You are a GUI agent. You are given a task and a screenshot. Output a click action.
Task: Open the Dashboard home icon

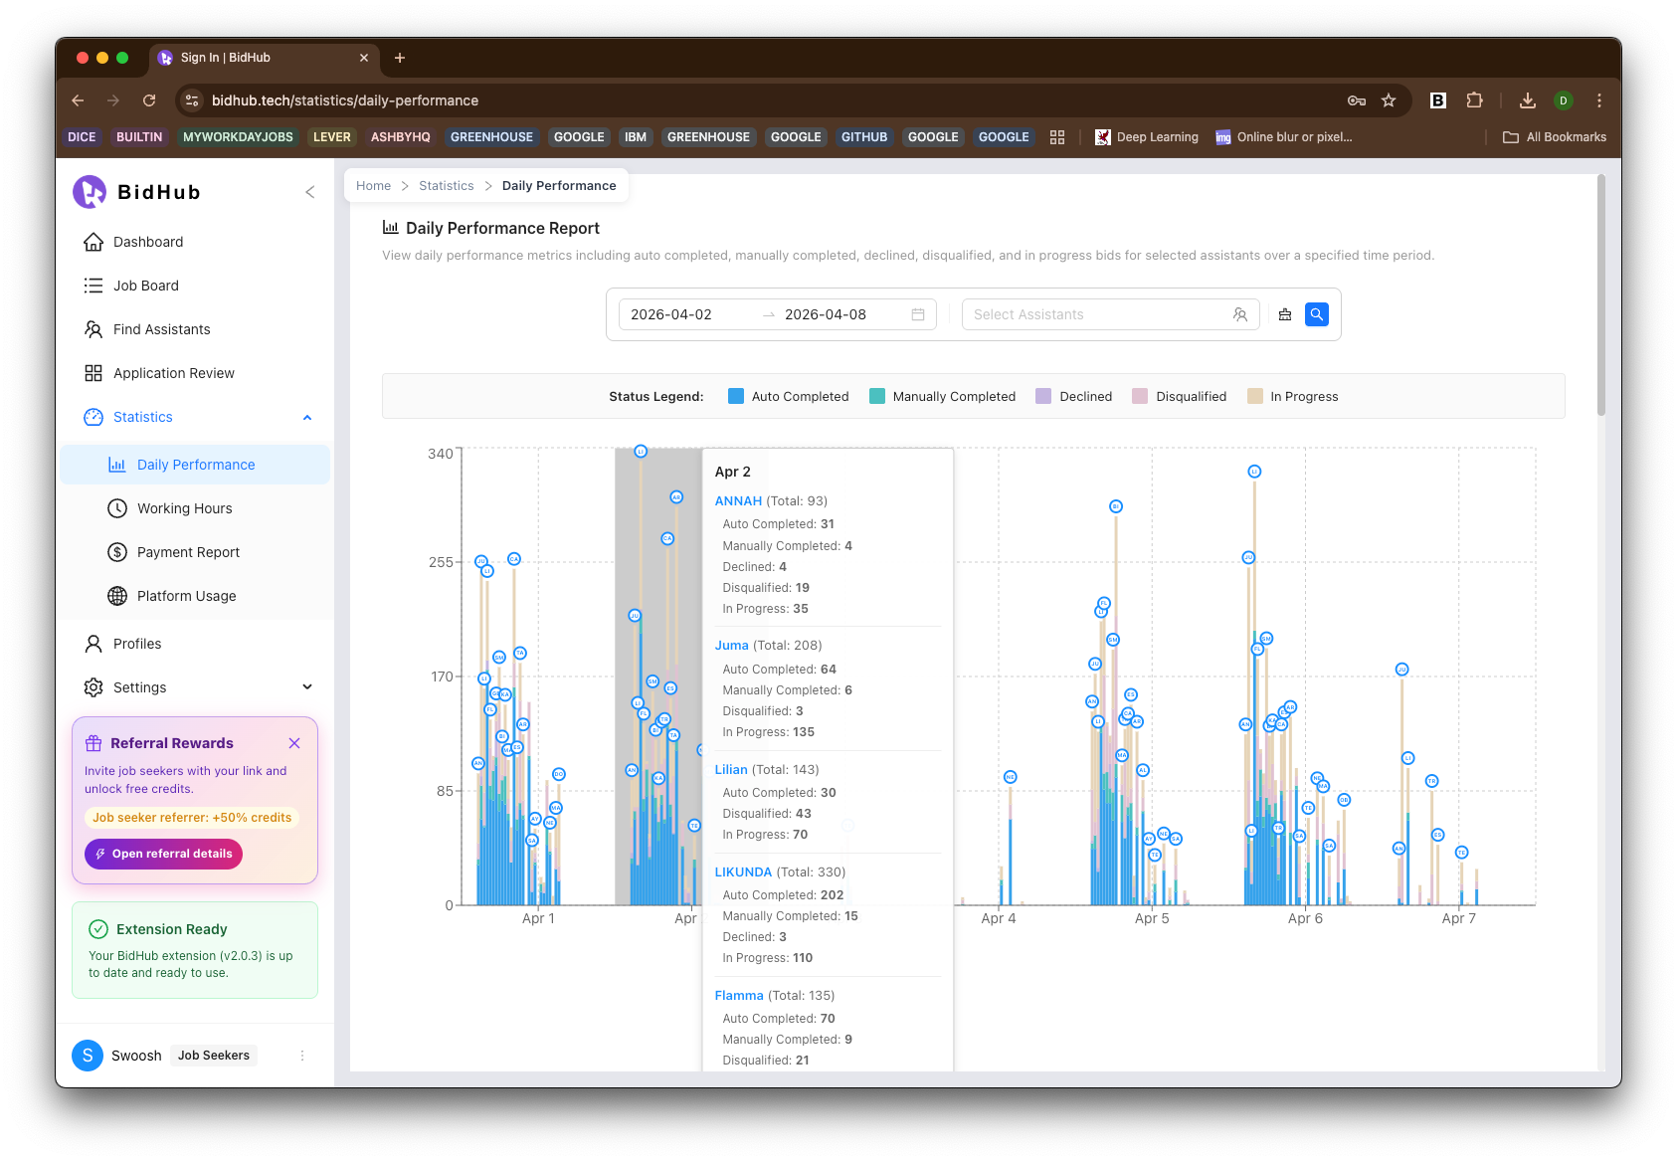tap(93, 242)
